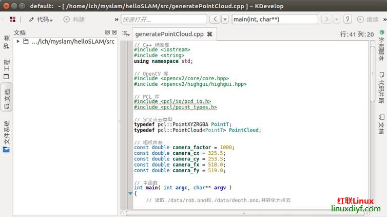Click the 快速打开 quick open field

(164, 20)
